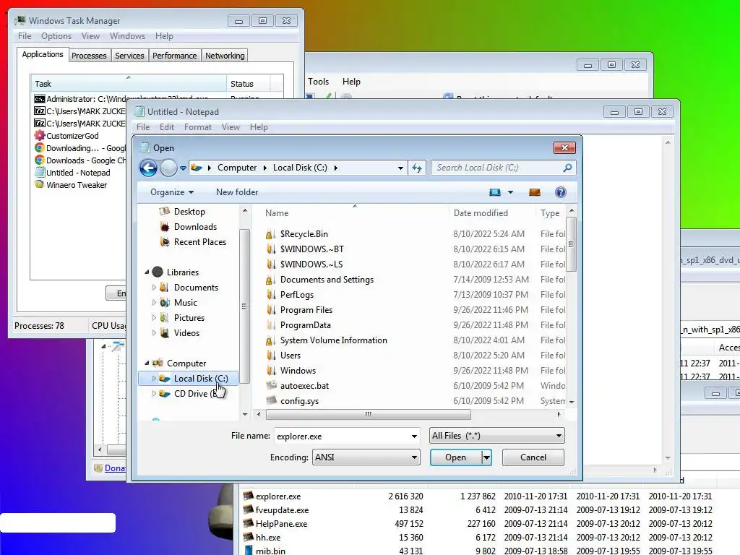Collapse the Computer tree node

tap(147, 363)
